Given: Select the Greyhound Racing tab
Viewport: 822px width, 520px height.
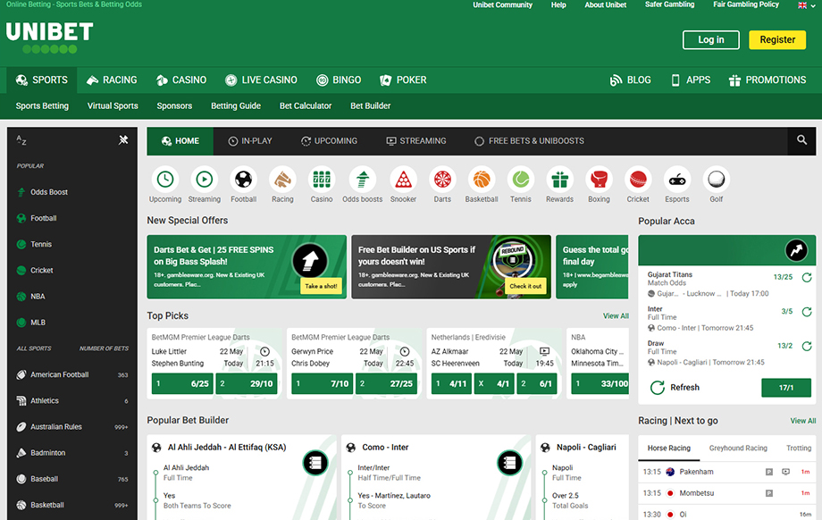Looking at the screenshot, I should point(738,449).
